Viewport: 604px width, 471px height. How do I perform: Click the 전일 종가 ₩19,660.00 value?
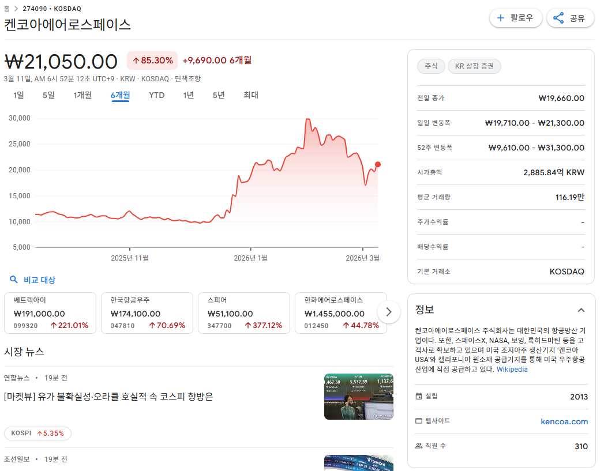(x=561, y=98)
